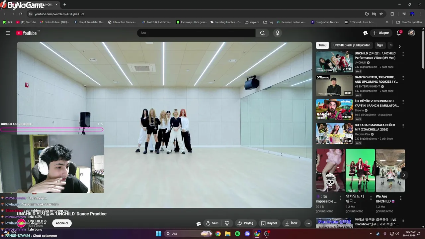This screenshot has height=239, width=425.
Task: Open the Tüm Yer İşaretleri folder
Action: 409,22
